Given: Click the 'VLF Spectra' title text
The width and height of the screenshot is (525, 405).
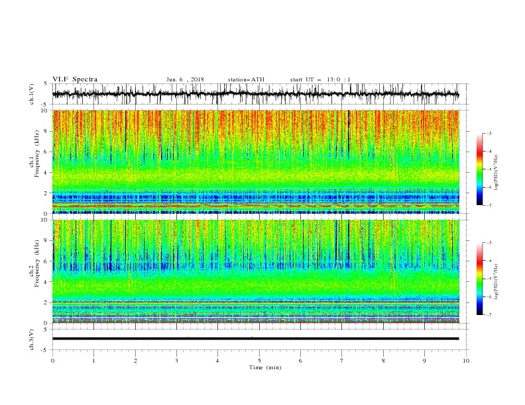Looking at the screenshot, I should coord(75,79).
